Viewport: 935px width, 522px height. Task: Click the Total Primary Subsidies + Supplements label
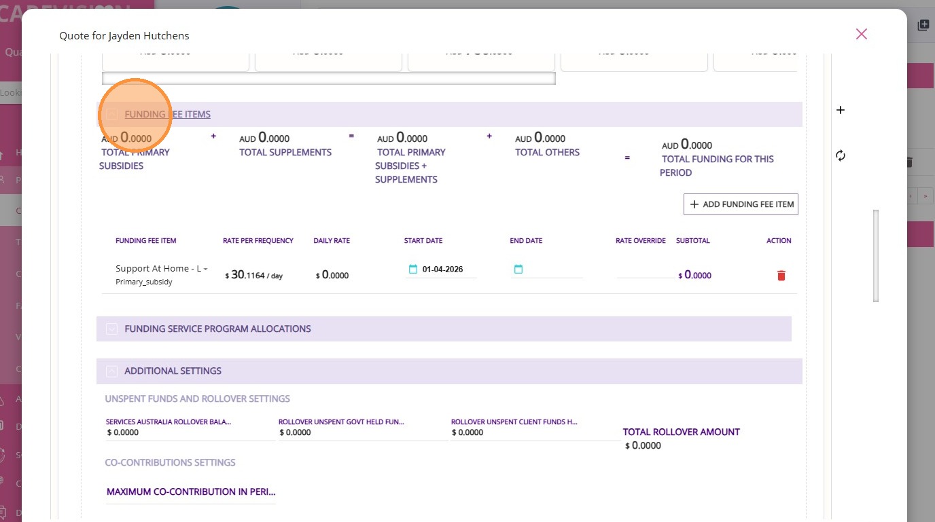(410, 166)
